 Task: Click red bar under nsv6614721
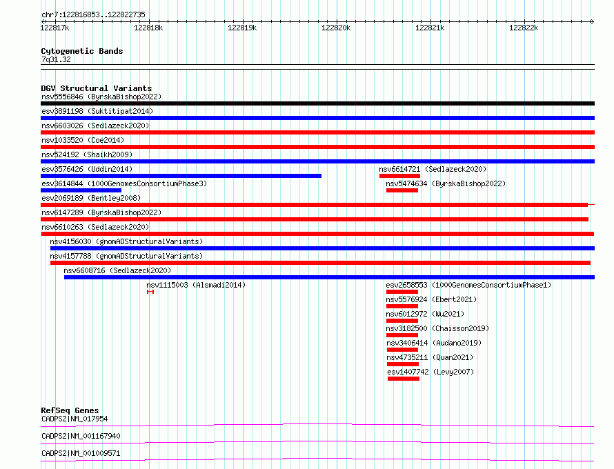pyautogui.click(x=400, y=176)
